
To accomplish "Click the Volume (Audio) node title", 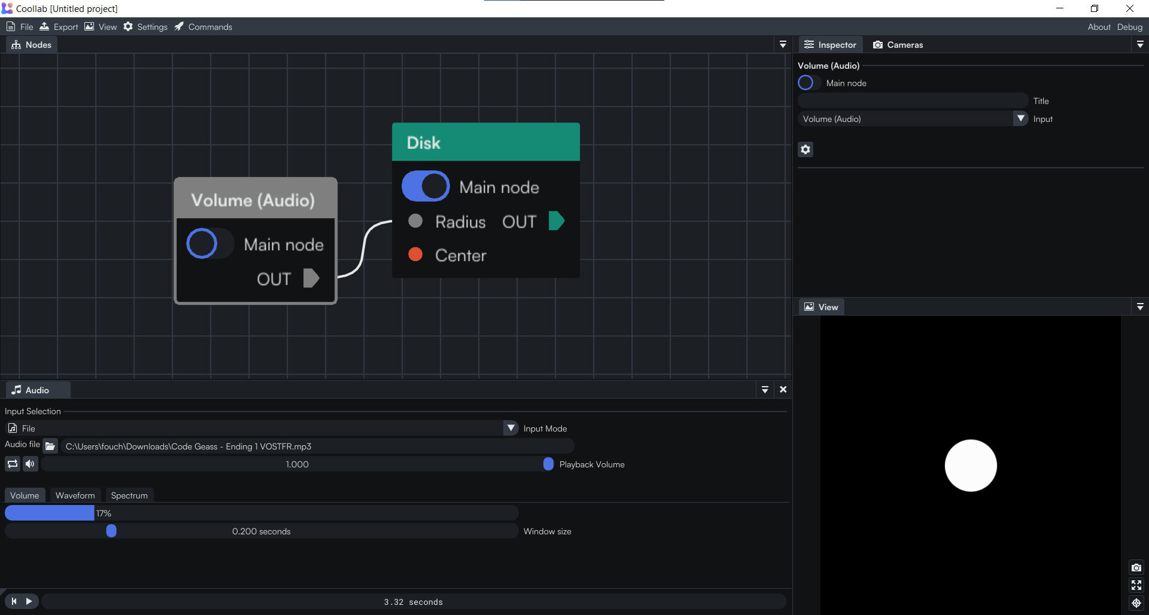I will [253, 200].
